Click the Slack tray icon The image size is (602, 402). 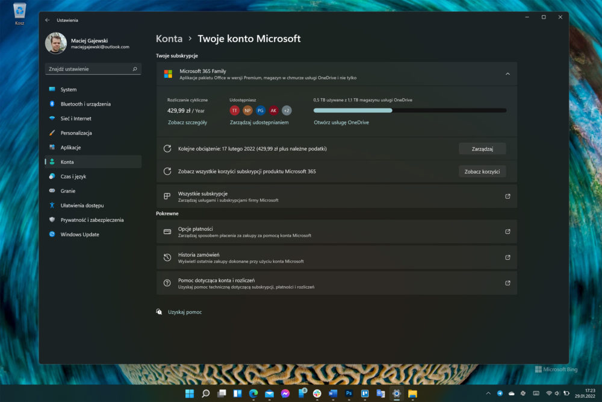523,393
